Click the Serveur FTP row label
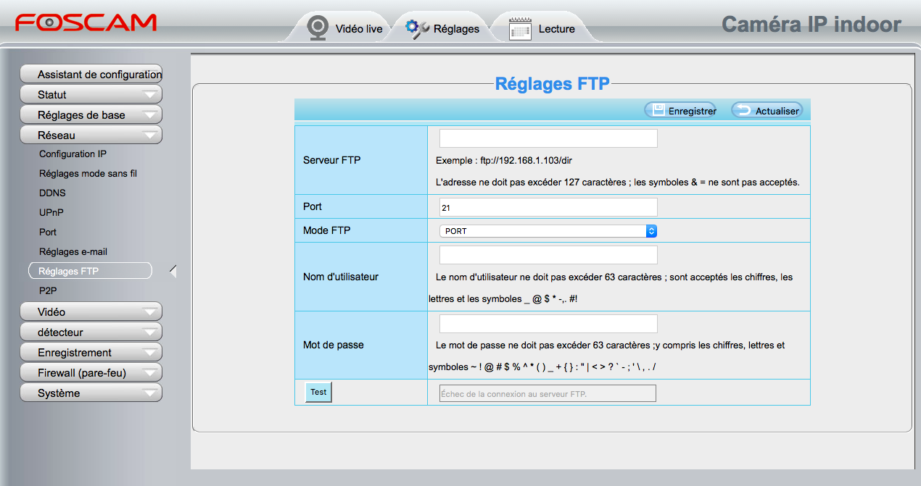 point(331,160)
